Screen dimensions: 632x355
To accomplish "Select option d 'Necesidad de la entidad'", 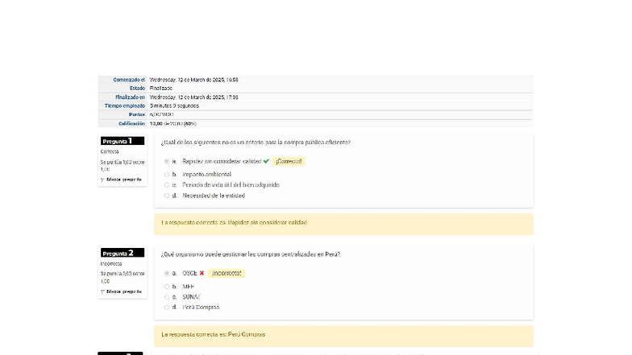I will (x=167, y=196).
